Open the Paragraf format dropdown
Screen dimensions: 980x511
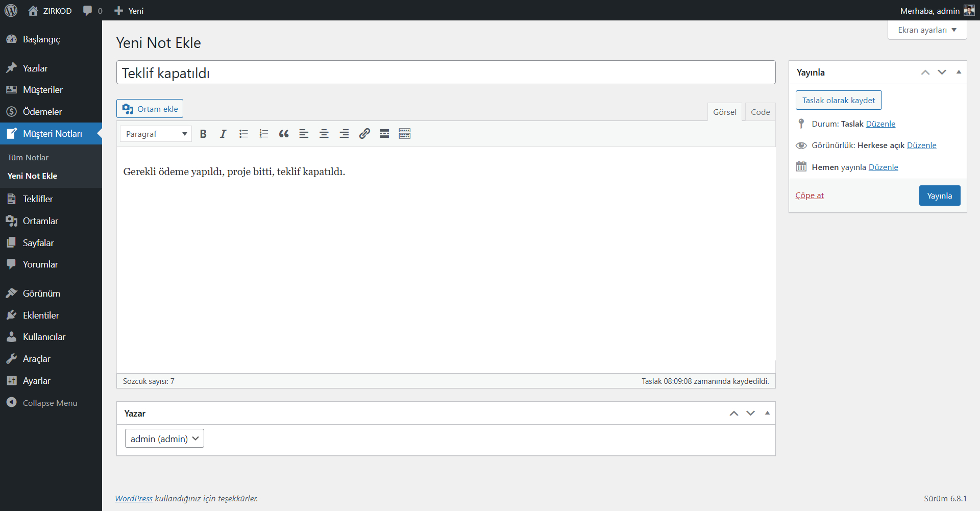click(156, 134)
